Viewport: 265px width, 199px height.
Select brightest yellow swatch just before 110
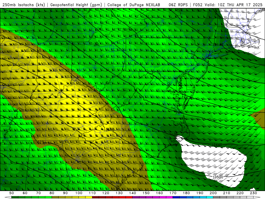(x=89, y=197)
